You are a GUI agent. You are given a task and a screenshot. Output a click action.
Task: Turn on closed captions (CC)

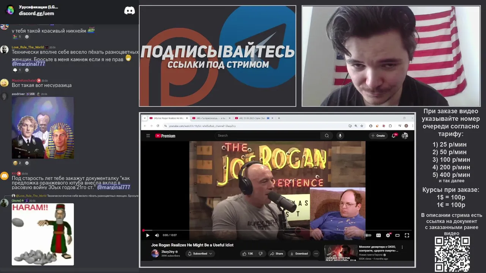pyautogui.click(x=379, y=235)
